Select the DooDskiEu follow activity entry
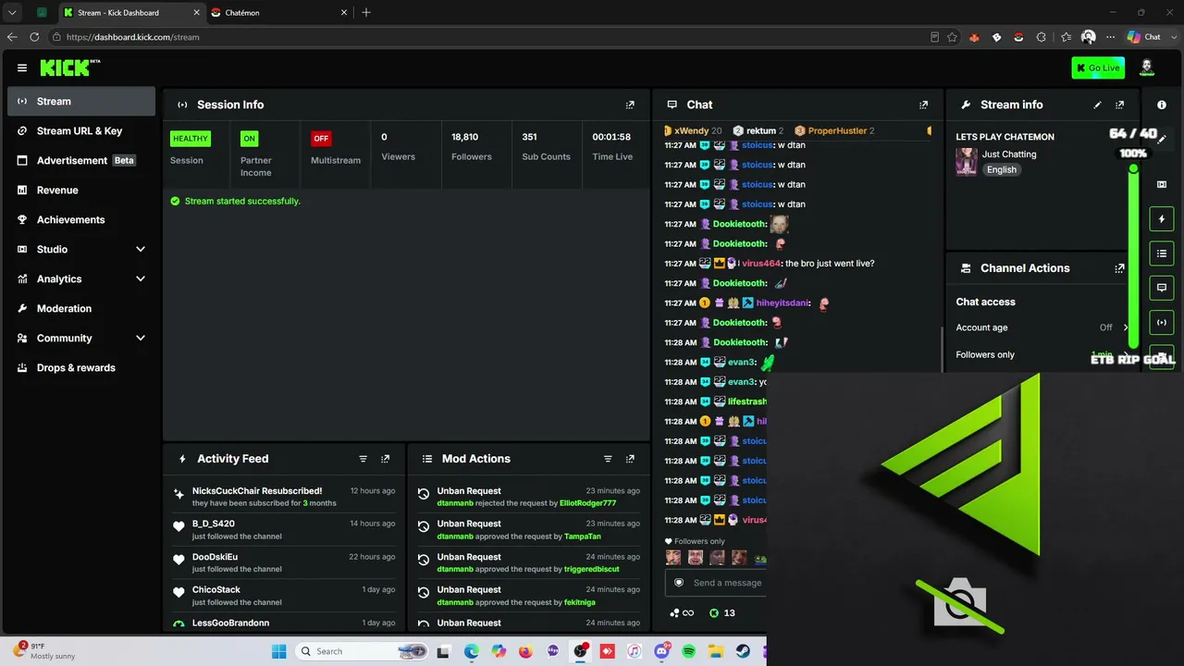 (284, 562)
